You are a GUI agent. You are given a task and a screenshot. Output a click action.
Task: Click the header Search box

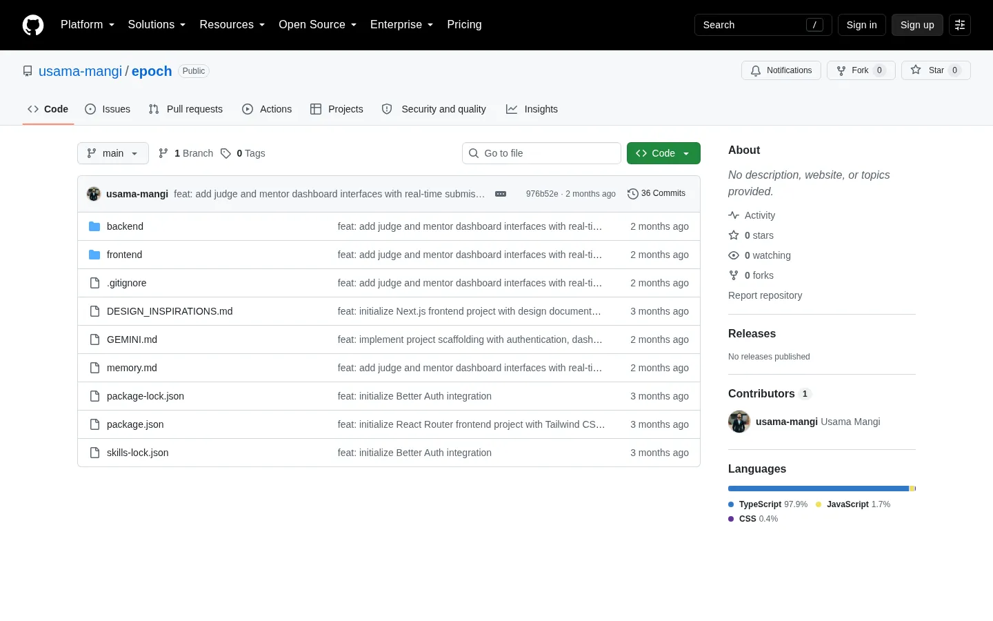pyautogui.click(x=763, y=25)
